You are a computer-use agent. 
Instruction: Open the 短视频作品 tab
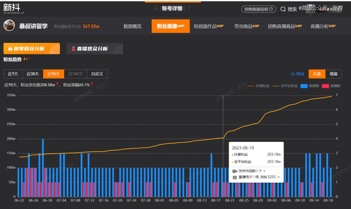[x=209, y=26]
